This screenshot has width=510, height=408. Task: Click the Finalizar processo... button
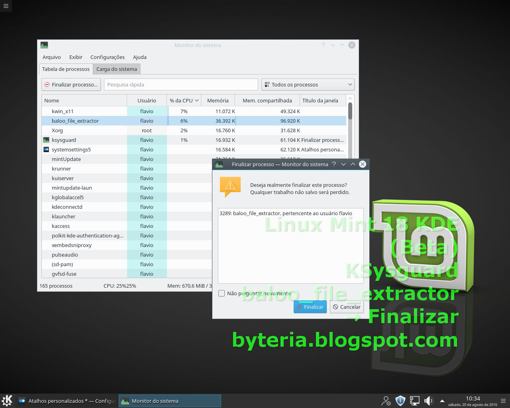pyautogui.click(x=71, y=84)
